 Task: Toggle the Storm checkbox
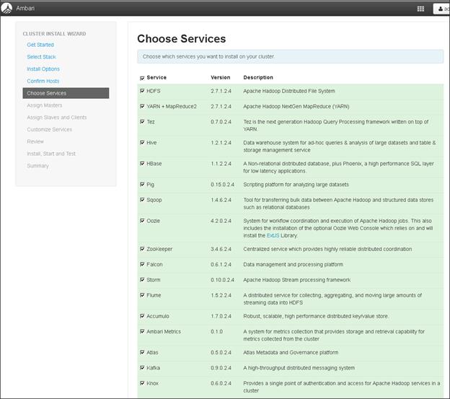pyautogui.click(x=142, y=279)
